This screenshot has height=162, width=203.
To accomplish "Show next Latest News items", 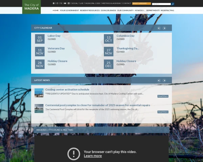I will pyautogui.click(x=164, y=80).
